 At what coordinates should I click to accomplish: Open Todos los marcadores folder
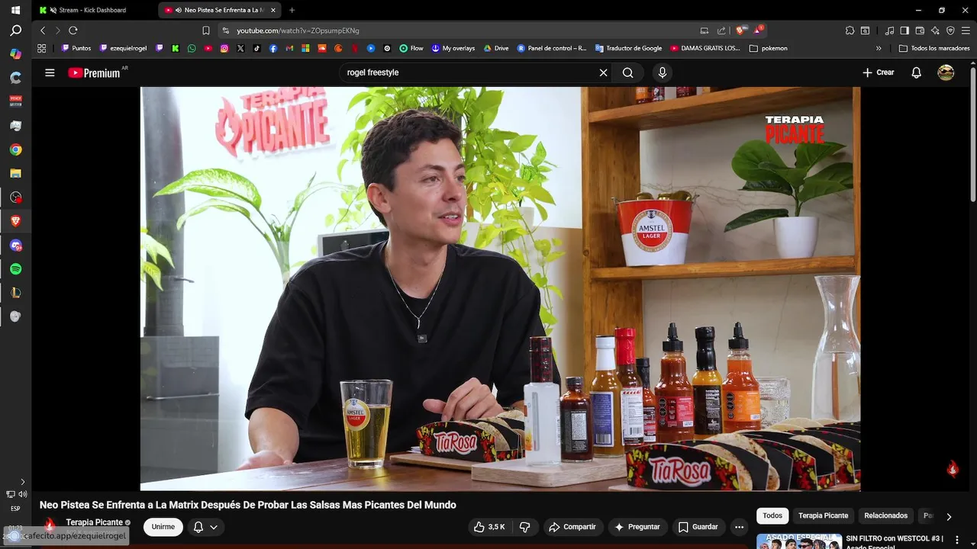coord(934,48)
